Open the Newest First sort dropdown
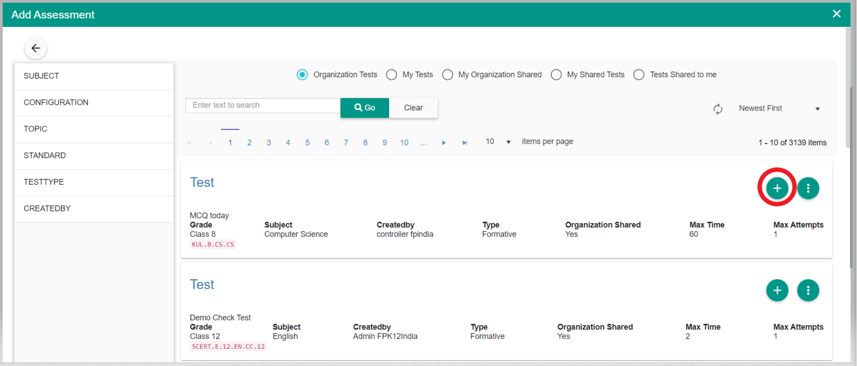Image resolution: width=857 pixels, height=366 pixels. pos(779,108)
